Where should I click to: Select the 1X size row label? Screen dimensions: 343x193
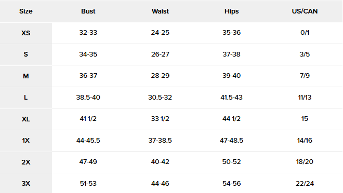[x=26, y=141]
